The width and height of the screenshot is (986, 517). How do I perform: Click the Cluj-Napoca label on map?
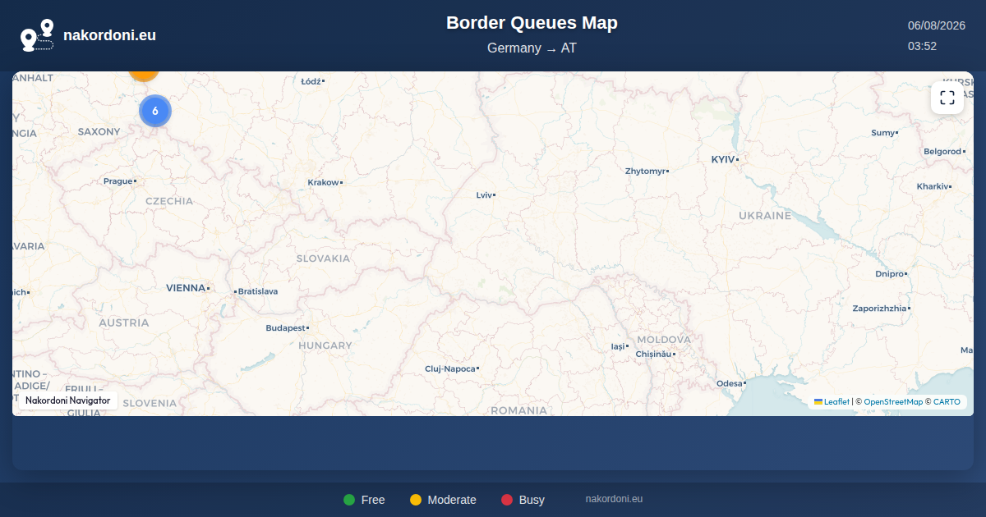(450, 369)
